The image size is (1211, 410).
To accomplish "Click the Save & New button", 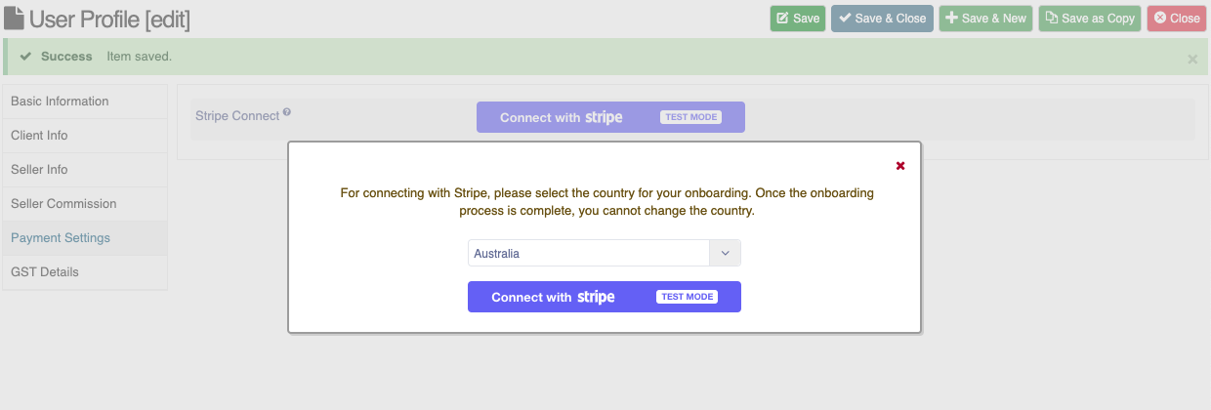I will 985,19.
